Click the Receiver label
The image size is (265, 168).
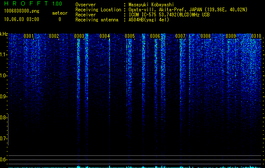click(86, 15)
